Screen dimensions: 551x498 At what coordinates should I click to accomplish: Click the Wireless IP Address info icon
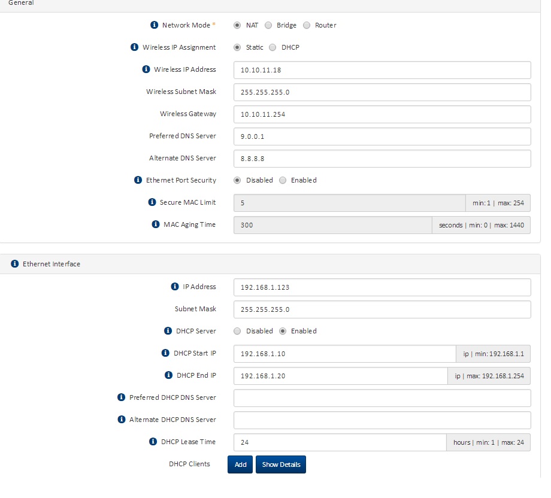pyautogui.click(x=146, y=69)
